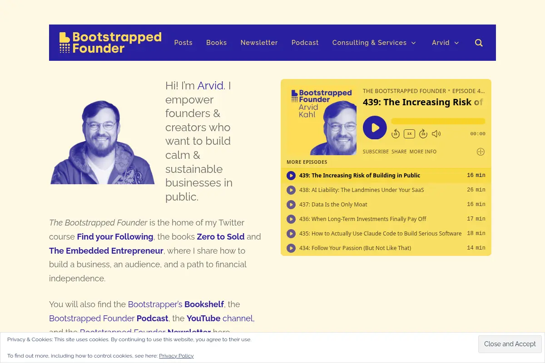Open the Bootstrapper's Bookshelf link
The image size is (545, 363).
point(176,304)
